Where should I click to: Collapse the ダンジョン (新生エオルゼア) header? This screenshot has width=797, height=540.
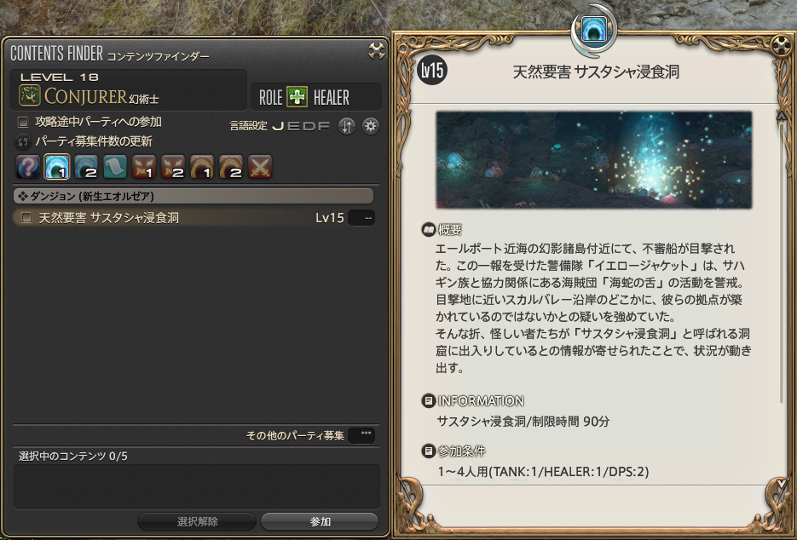193,196
